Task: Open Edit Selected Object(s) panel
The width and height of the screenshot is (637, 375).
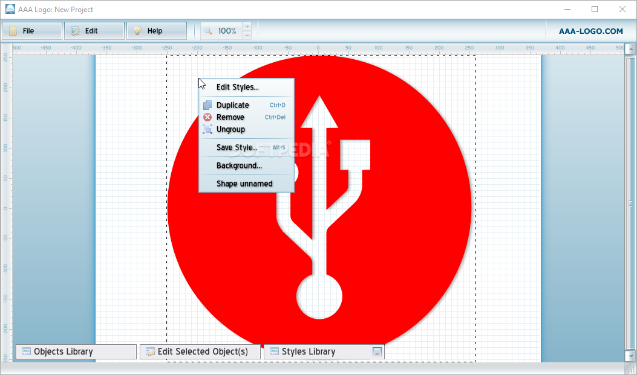Action: tap(200, 351)
